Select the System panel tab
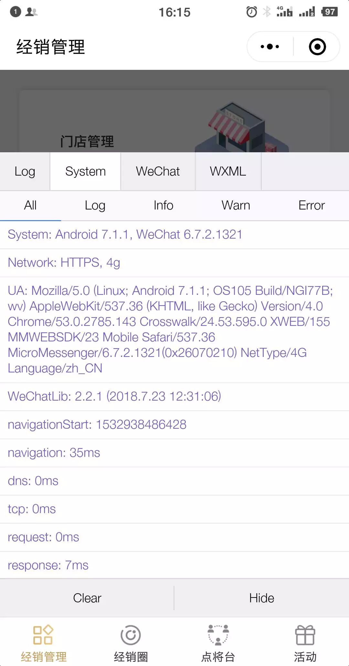Viewport: 349px width, 666px height. [85, 171]
